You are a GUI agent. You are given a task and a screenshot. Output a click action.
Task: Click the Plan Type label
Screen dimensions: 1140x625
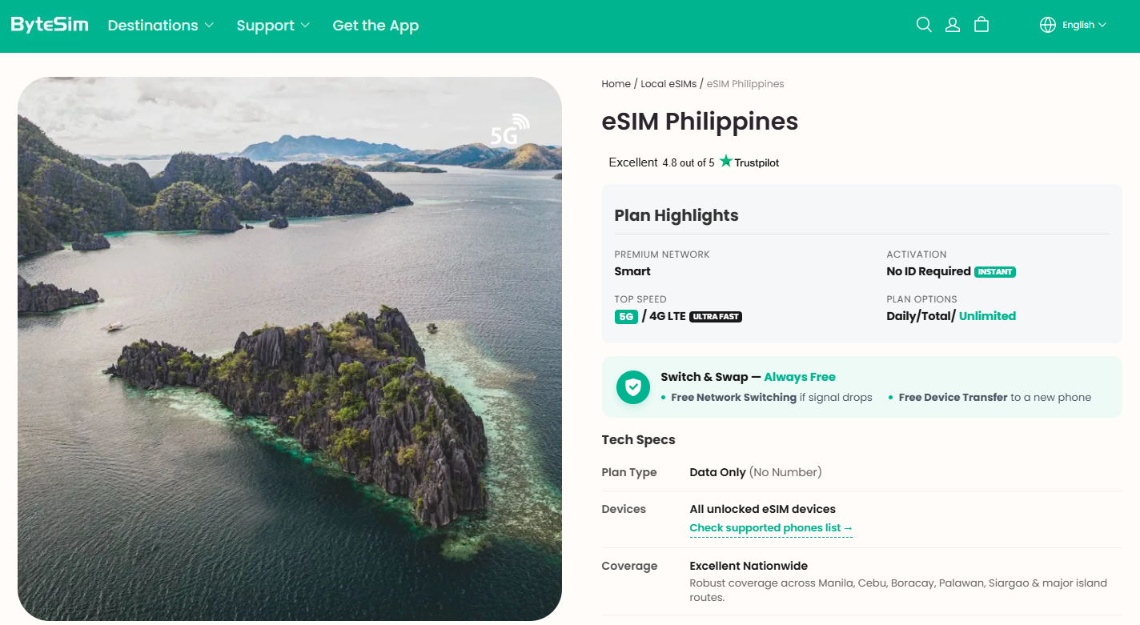click(x=629, y=472)
